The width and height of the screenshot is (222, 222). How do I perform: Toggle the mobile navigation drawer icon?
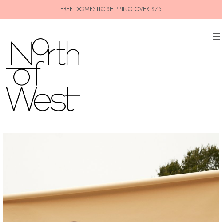pyautogui.click(x=216, y=36)
